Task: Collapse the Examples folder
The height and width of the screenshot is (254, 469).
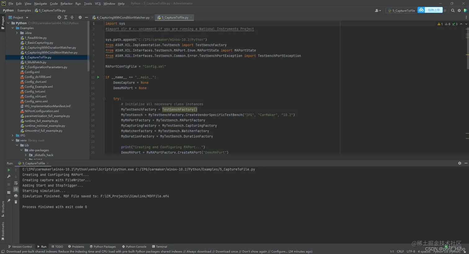Action: pyautogui.click(x=13, y=28)
